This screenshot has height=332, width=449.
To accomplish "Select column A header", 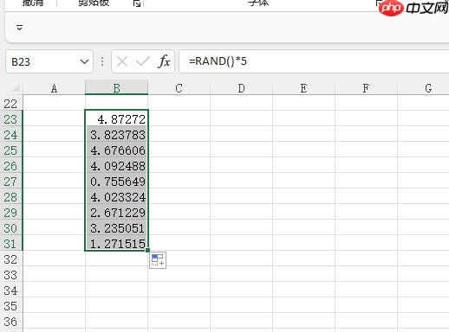I will pos(54,87).
